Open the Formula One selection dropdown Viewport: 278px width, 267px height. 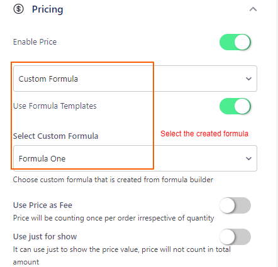pyautogui.click(x=135, y=158)
